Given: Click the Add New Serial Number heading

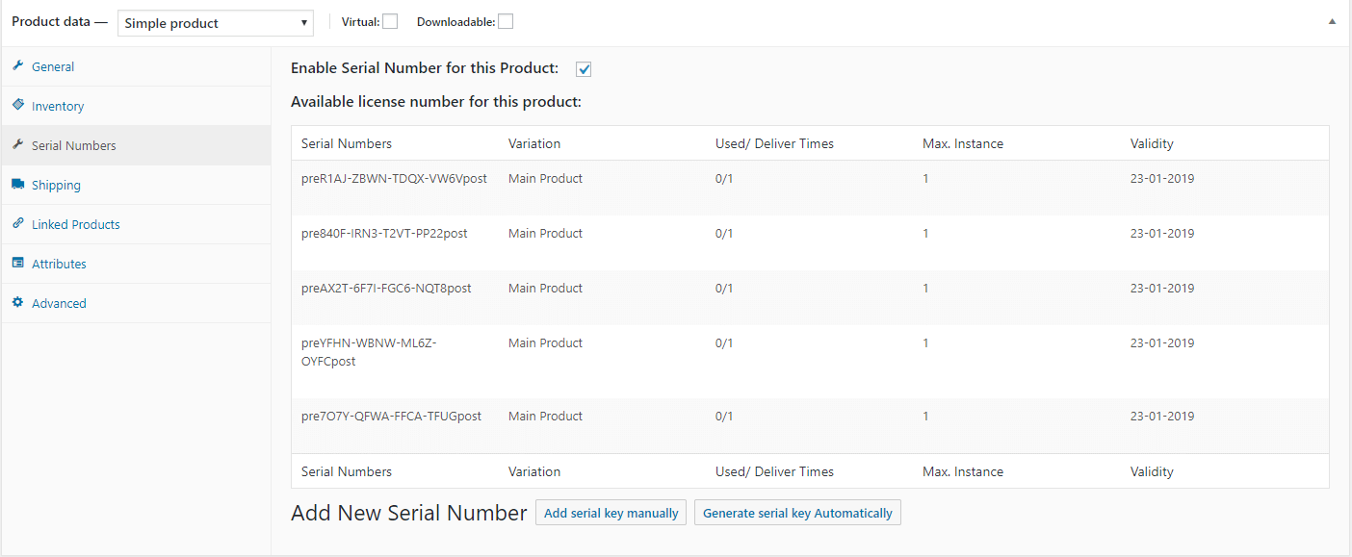Looking at the screenshot, I should [409, 513].
